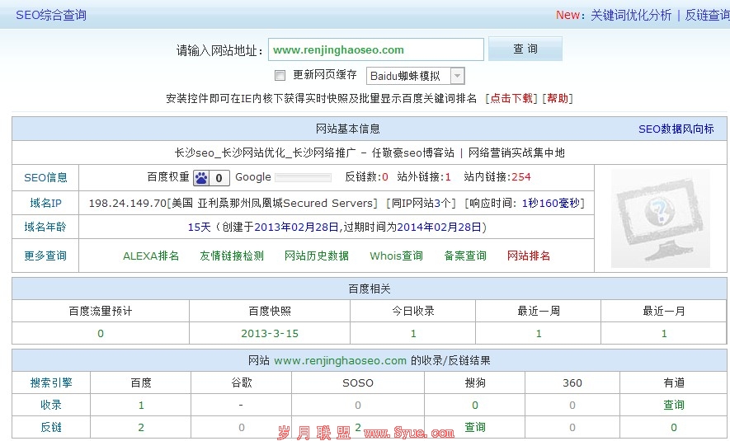Click the SEO信息 row label

(45, 178)
